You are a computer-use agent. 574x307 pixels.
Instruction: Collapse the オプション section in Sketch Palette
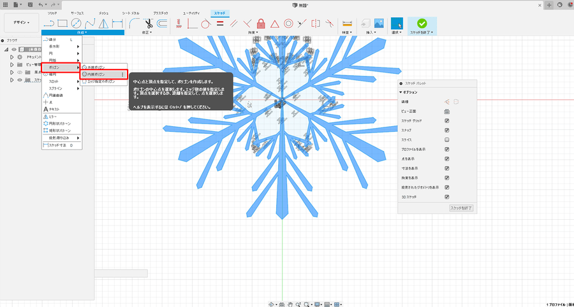(409, 92)
